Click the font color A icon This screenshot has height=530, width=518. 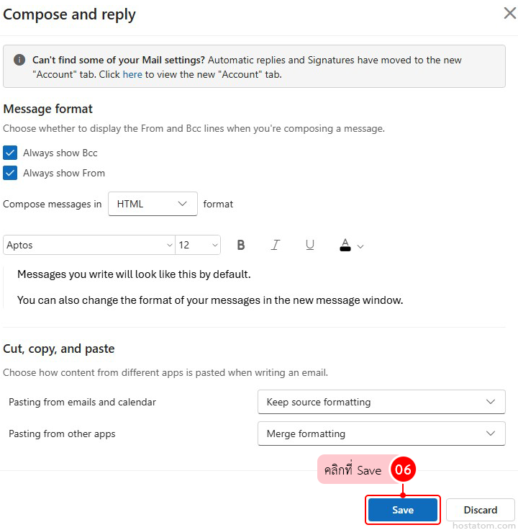tap(345, 245)
